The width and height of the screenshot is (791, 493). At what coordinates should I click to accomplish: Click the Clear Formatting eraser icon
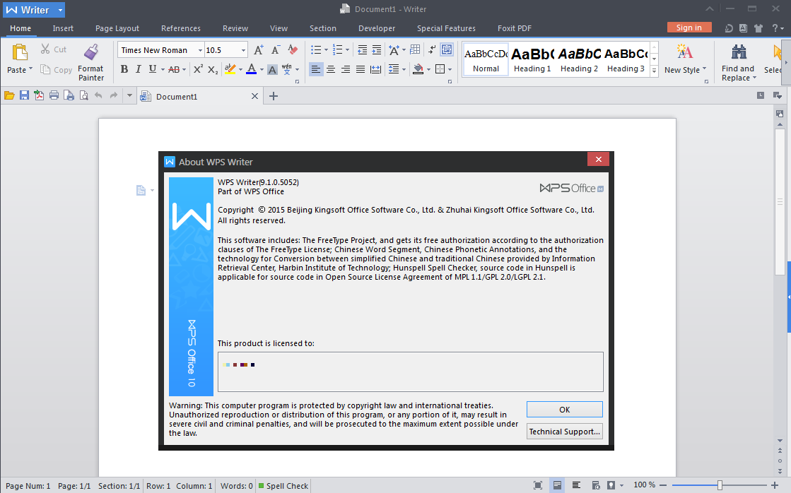[293, 49]
